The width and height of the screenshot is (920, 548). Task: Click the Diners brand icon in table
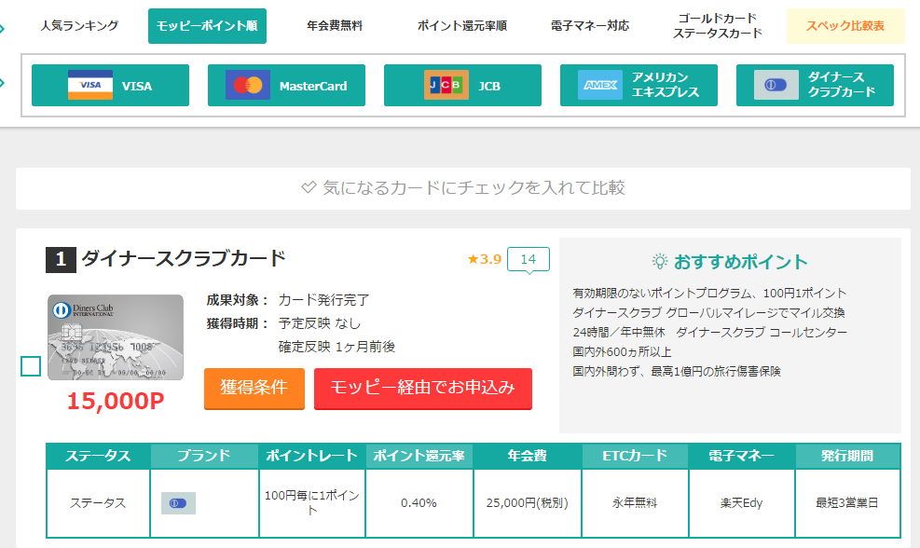(x=178, y=503)
